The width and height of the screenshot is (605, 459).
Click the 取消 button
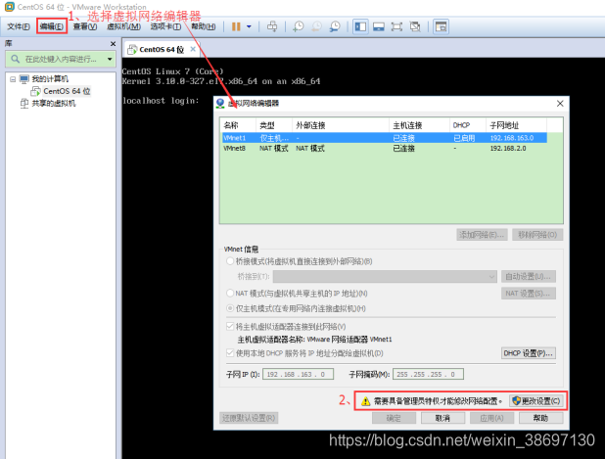pyautogui.click(x=442, y=418)
